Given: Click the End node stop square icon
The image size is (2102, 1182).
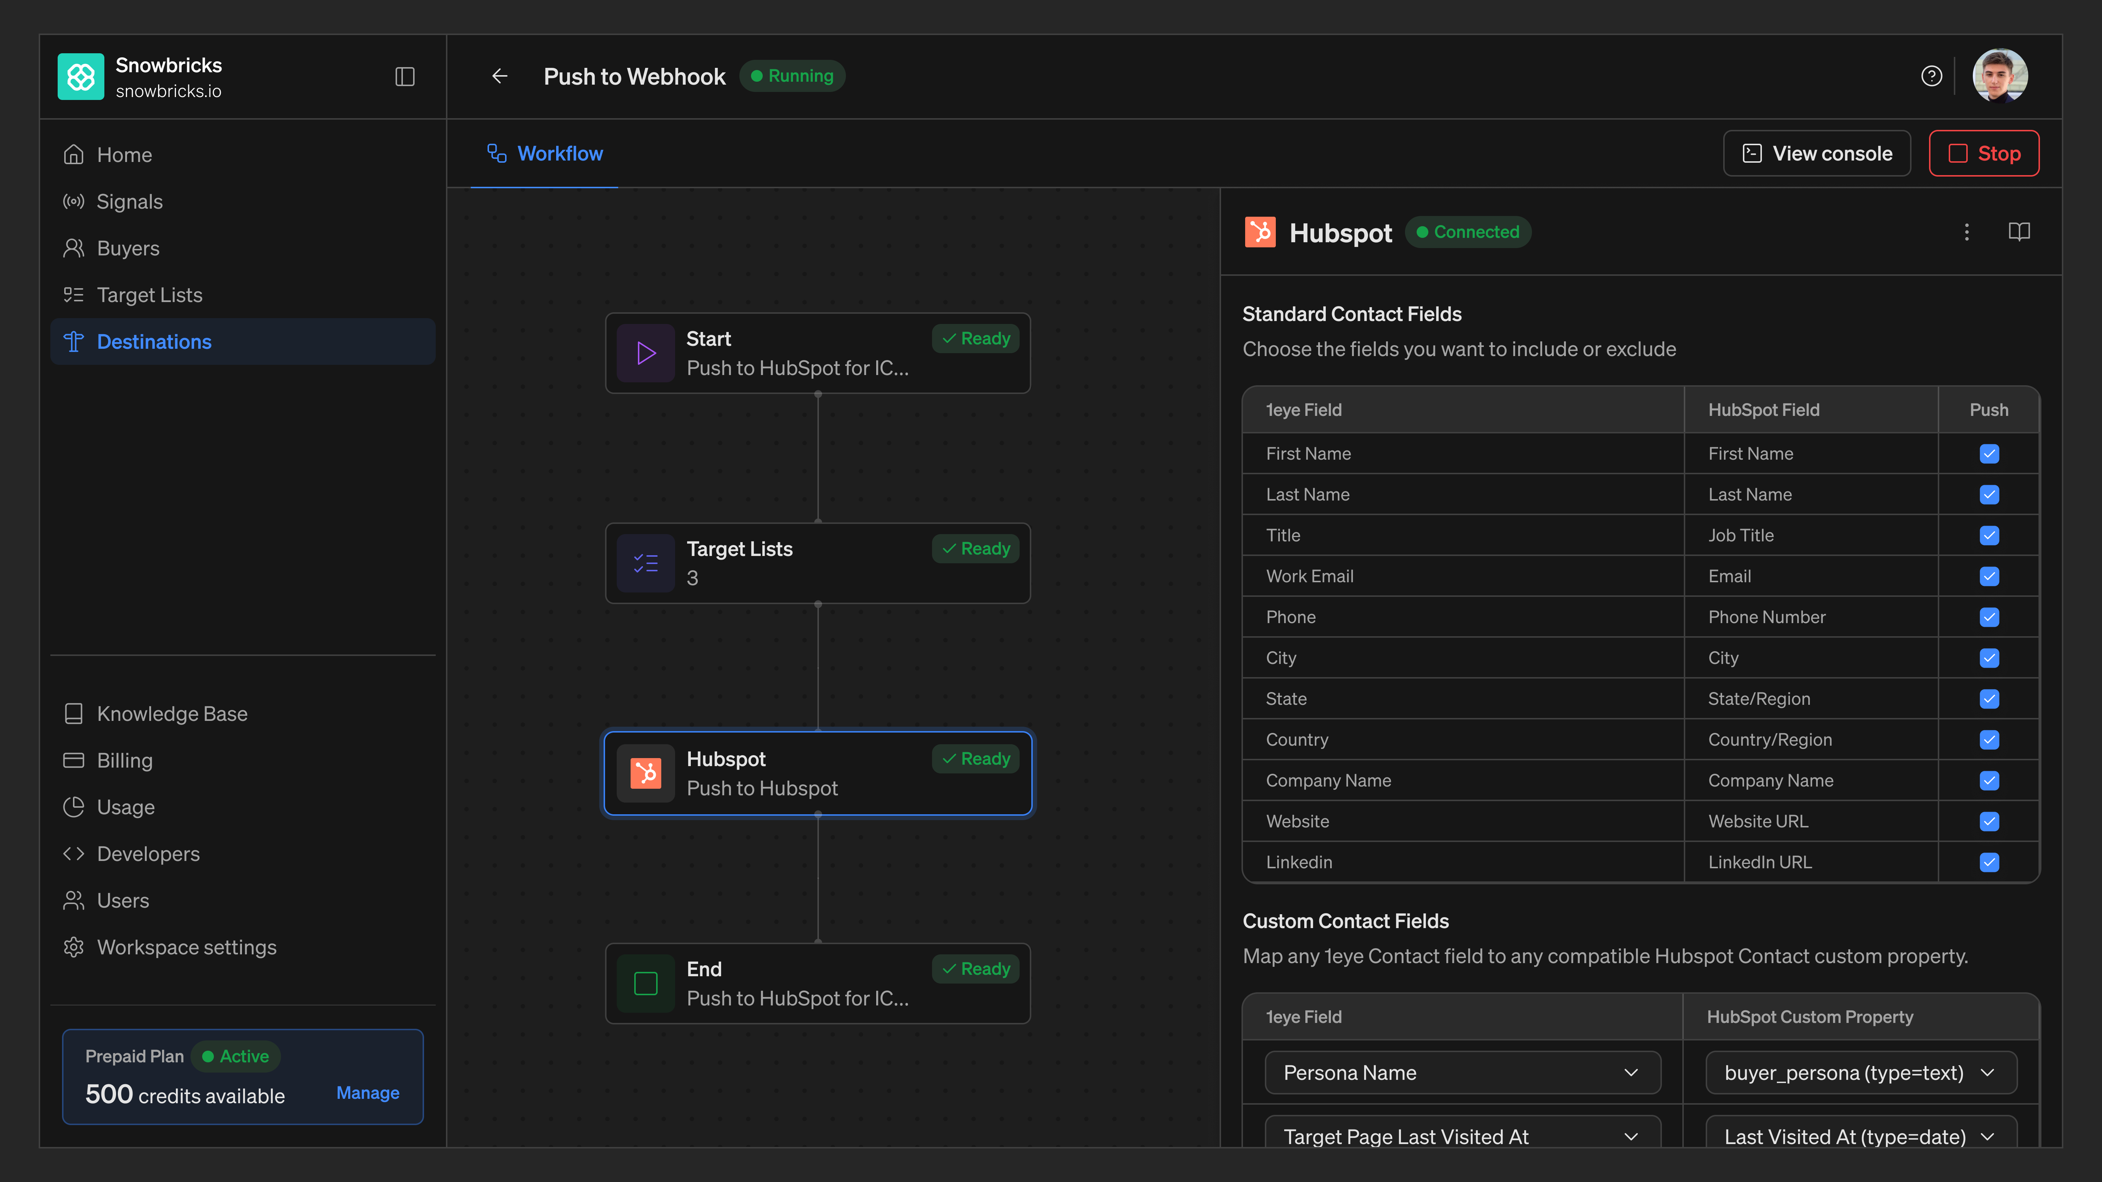Looking at the screenshot, I should tap(646, 984).
